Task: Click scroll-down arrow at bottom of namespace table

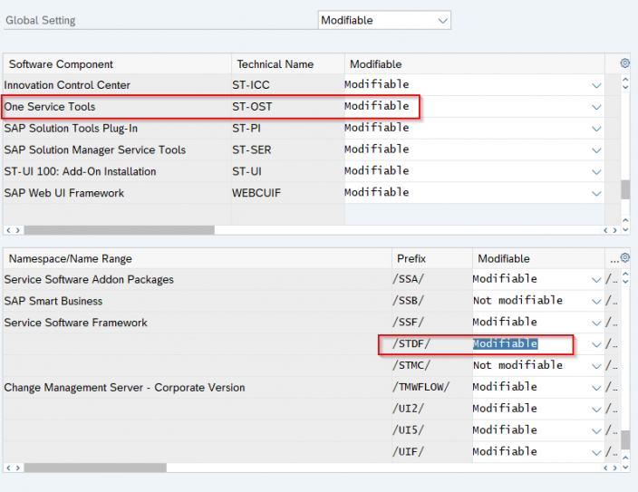Action: pyautogui.click(x=625, y=468)
